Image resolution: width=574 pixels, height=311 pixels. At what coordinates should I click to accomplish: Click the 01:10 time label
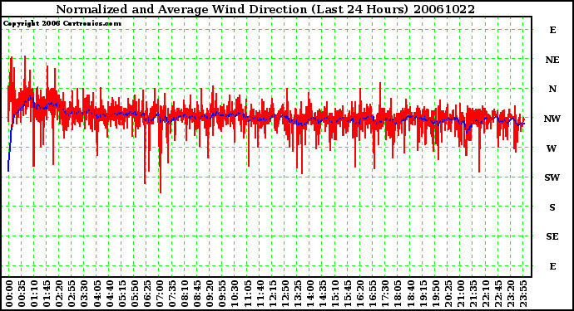tap(34, 294)
